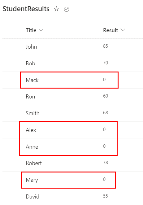Select the Mary row title
Image resolution: width=143 pixels, height=205 pixels.
[x=32, y=180]
